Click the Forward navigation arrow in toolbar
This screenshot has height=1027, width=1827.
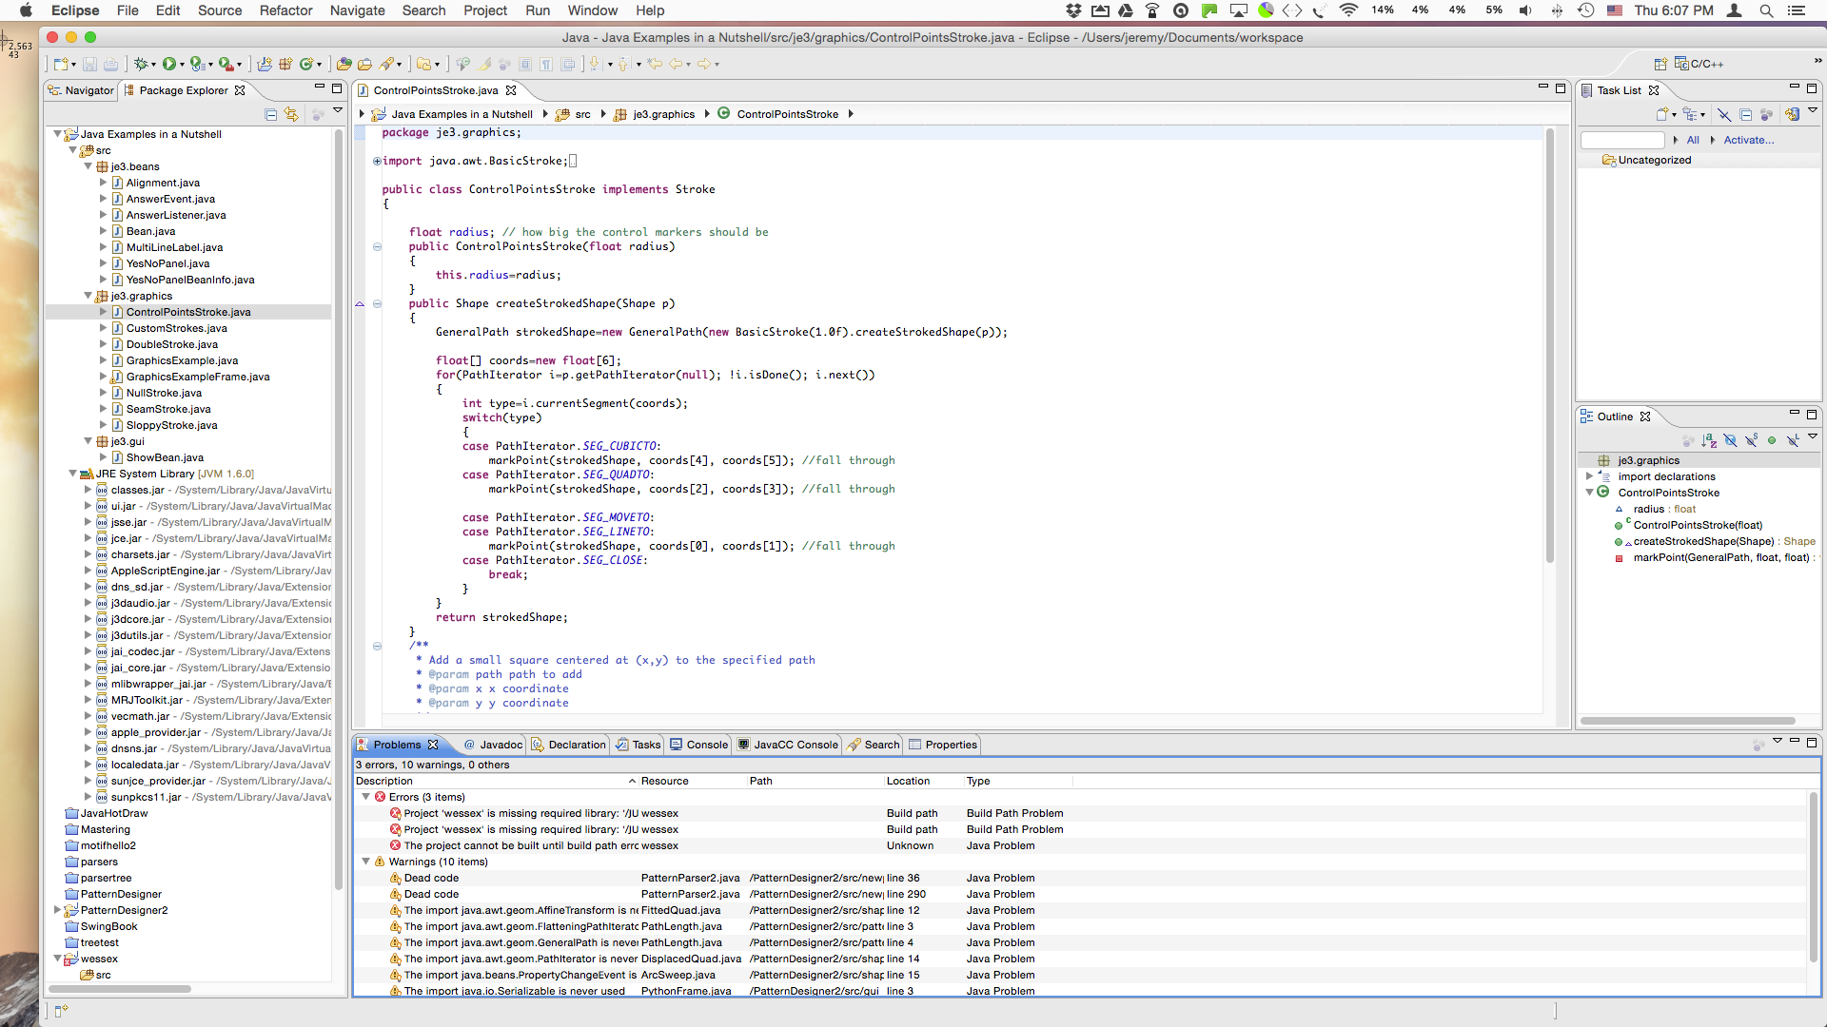point(704,64)
